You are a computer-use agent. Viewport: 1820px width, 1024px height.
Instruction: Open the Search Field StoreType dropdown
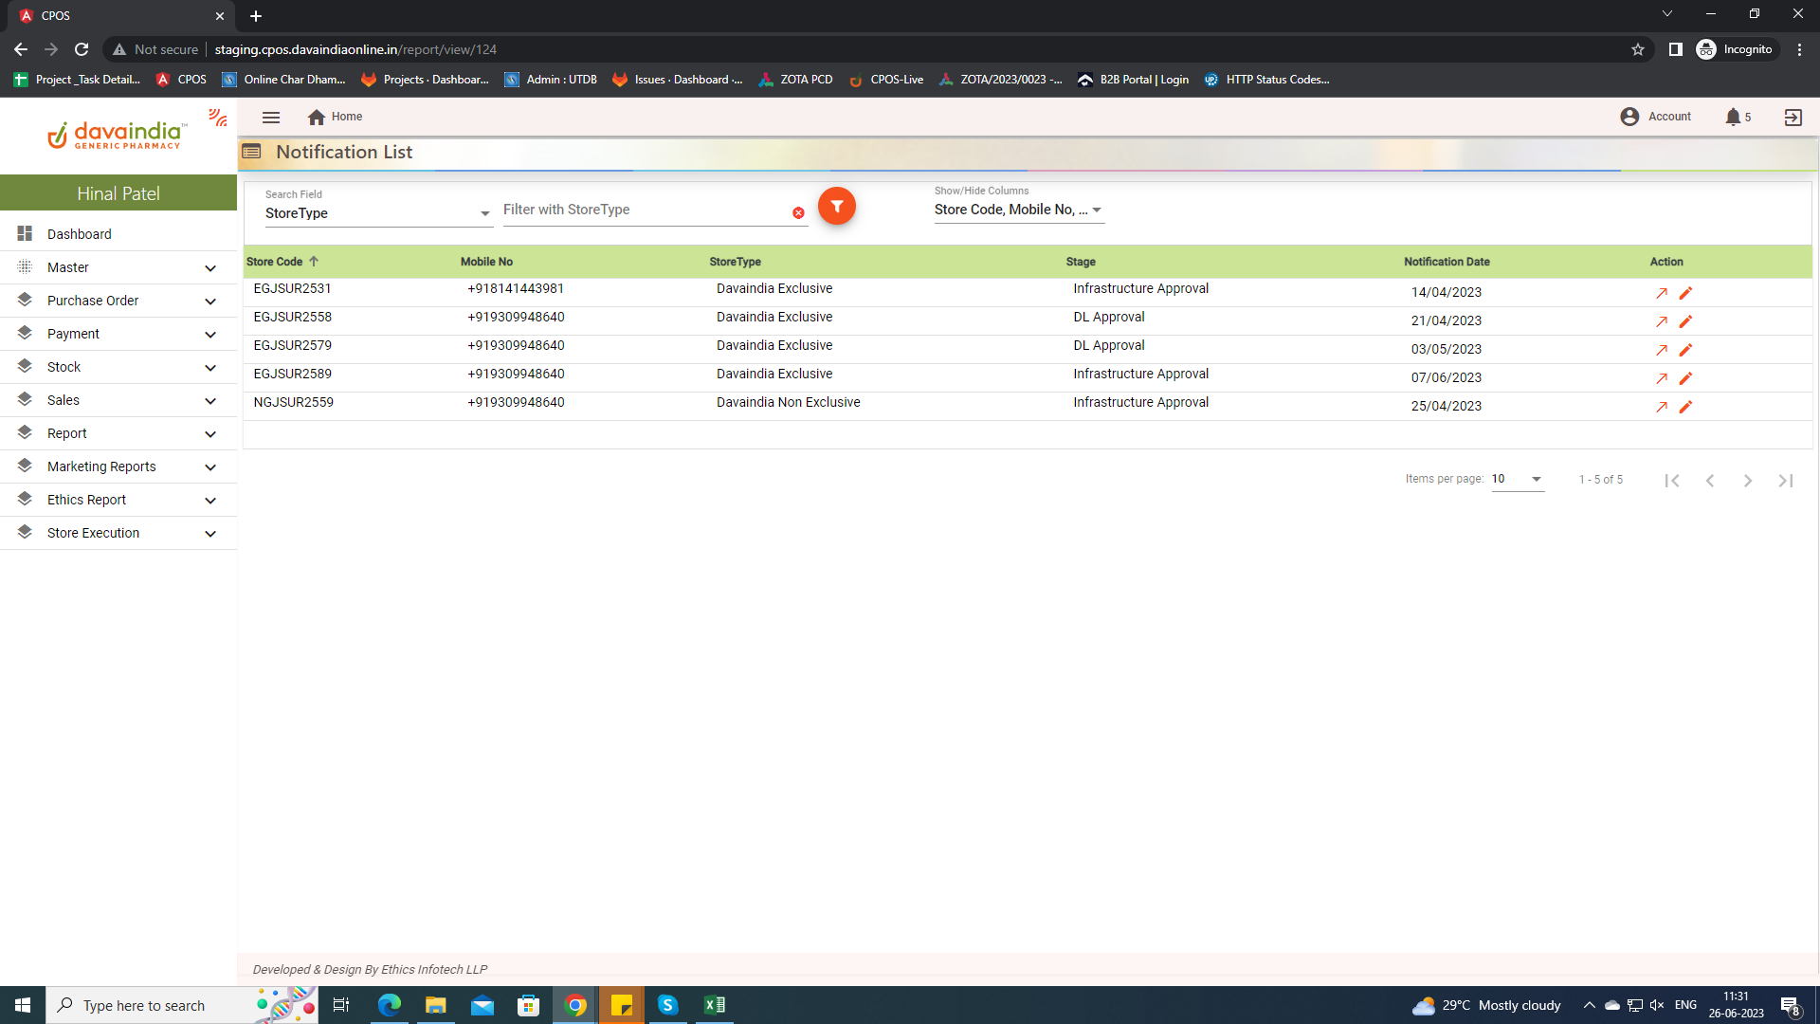point(377,213)
